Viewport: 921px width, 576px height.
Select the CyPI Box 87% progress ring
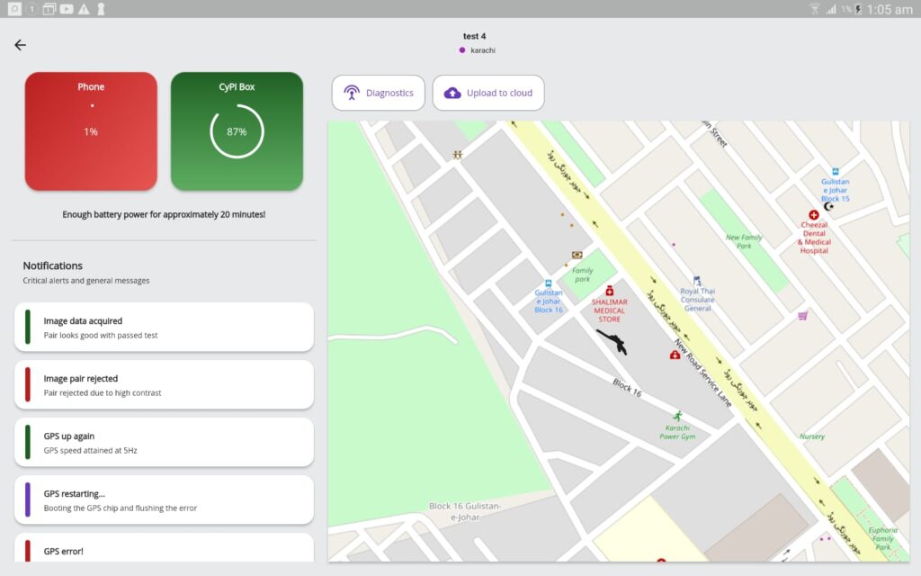[237, 131]
